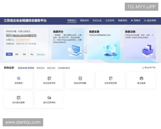Click the exit icon next to 退出系统
The width and height of the screenshot is (161, 129).
(x=145, y=20)
